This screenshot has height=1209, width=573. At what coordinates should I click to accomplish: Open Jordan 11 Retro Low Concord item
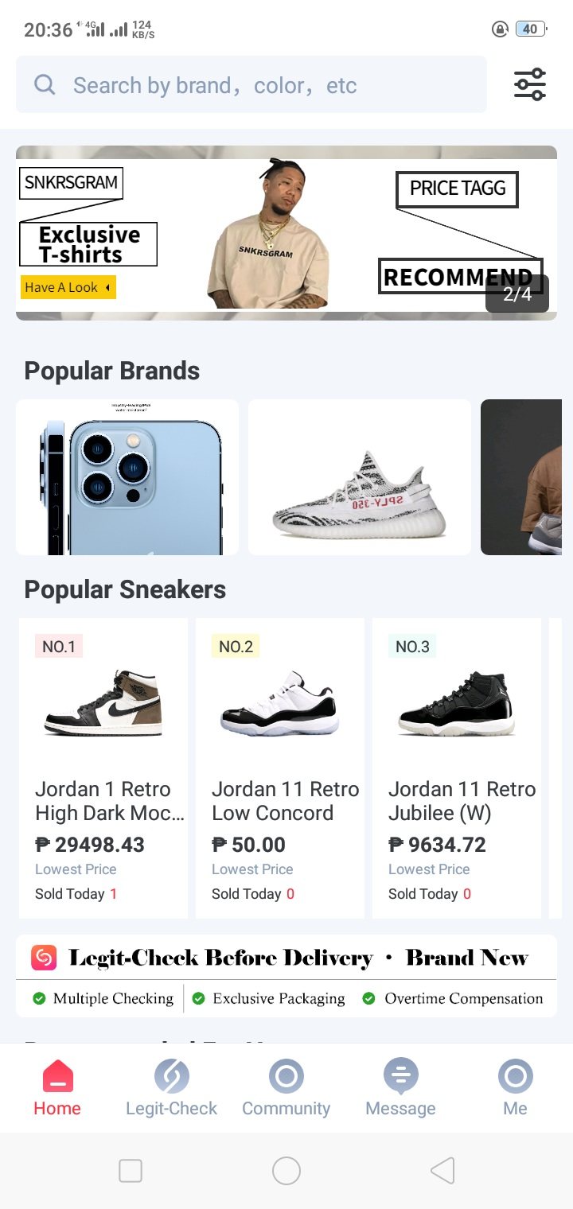[x=280, y=800]
